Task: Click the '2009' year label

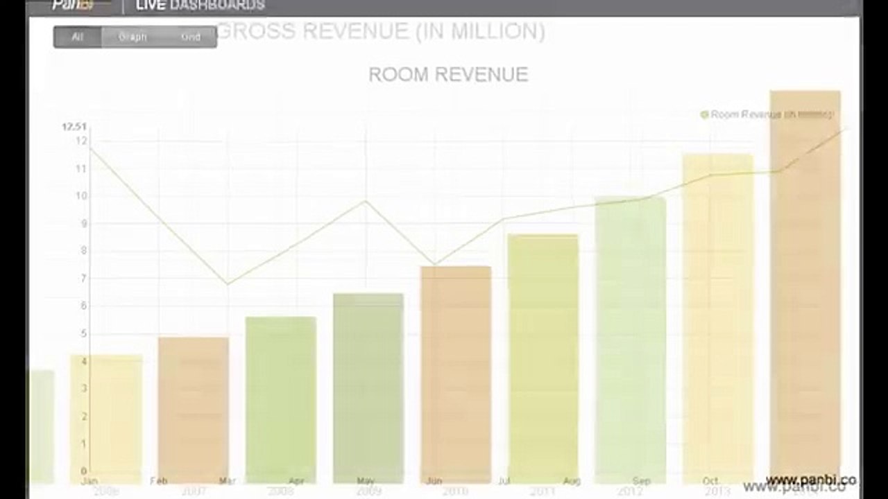Action: click(368, 491)
